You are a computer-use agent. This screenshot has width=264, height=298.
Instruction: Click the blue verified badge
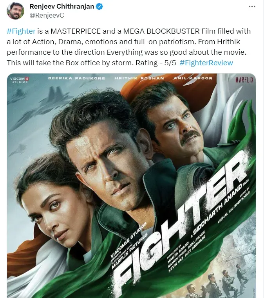[99, 7]
